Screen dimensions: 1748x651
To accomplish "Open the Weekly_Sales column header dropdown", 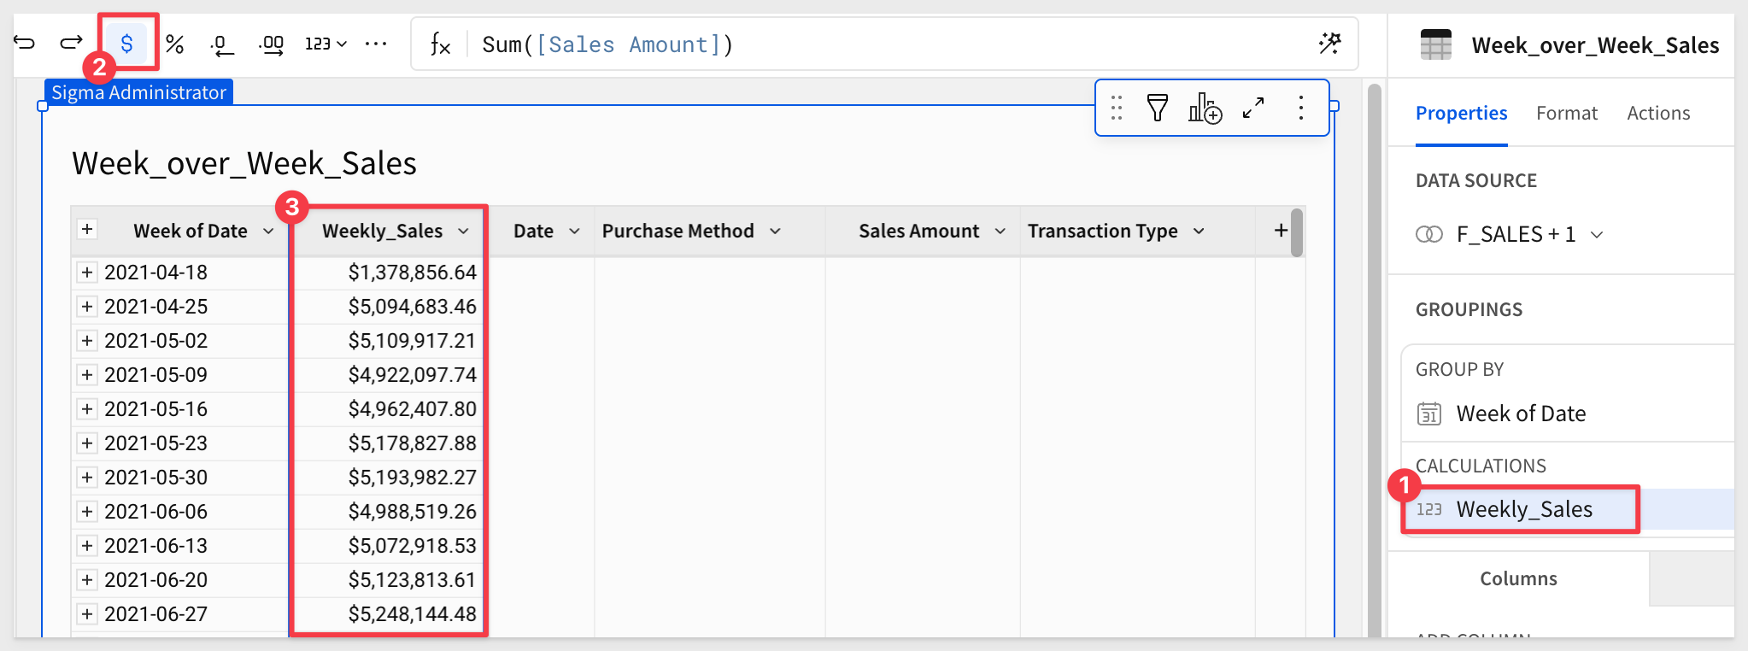I will [463, 232].
